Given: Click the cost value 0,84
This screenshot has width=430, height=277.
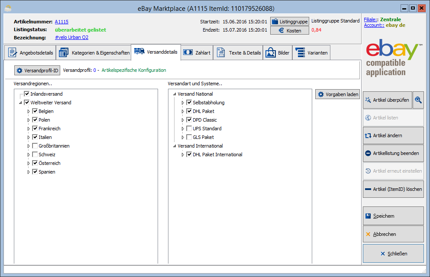Looking at the screenshot, I should tap(316, 30).
